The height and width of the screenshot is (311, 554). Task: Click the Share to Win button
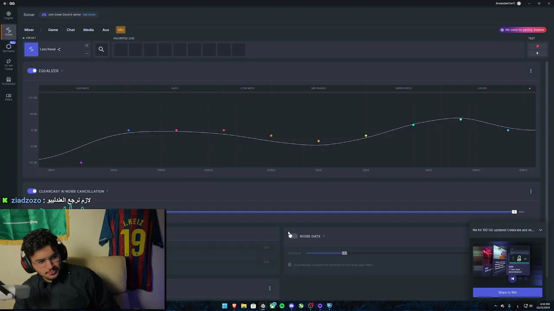(x=507, y=292)
